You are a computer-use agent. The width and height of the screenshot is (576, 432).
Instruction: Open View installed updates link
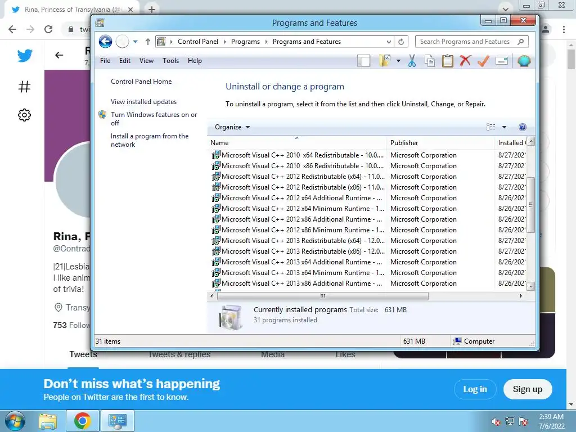(x=143, y=102)
